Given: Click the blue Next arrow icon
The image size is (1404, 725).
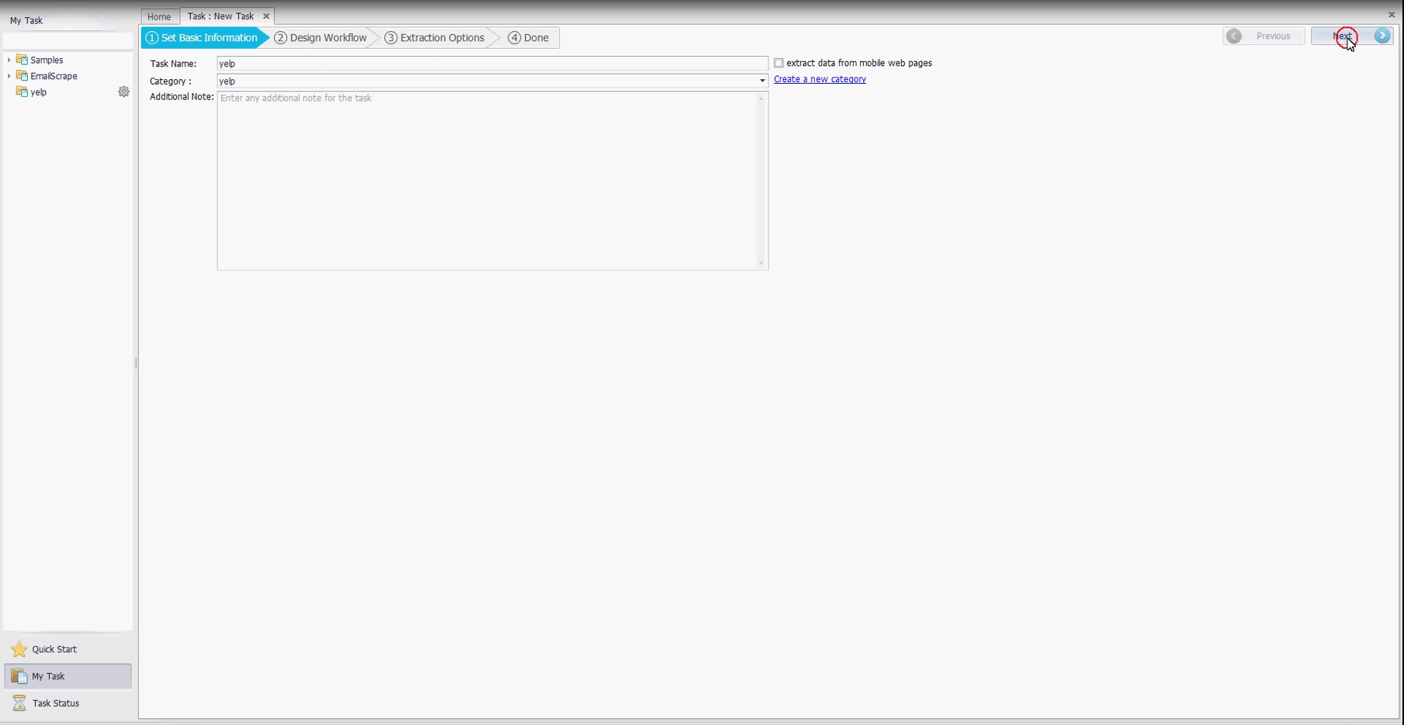Looking at the screenshot, I should (x=1381, y=36).
